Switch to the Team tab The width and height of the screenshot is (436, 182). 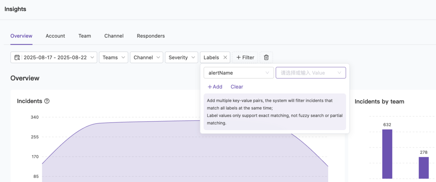[84, 36]
